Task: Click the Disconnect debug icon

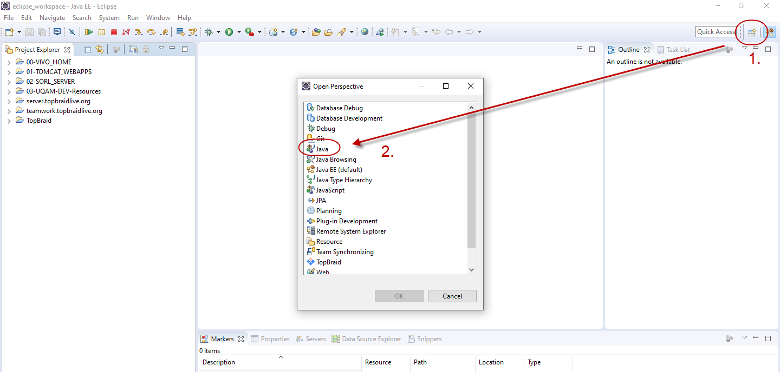Action: pyautogui.click(x=126, y=32)
